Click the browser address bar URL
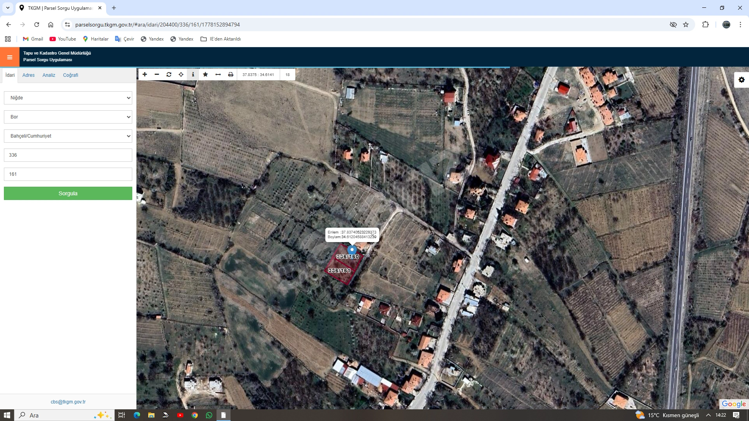Viewport: 749px width, 421px height. [158, 25]
